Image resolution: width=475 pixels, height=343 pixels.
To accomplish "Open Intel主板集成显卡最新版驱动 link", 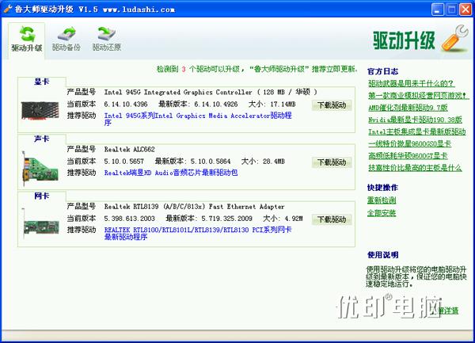I will pyautogui.click(x=417, y=131).
